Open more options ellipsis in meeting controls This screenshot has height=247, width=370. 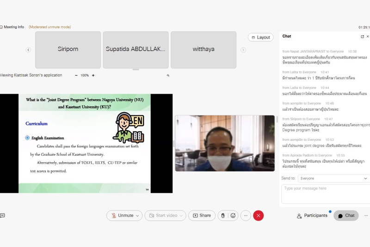246,215
